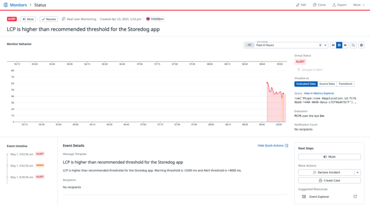This screenshot has width=370, height=205.
Task: Switch visualization to Source Data
Action: (327, 84)
